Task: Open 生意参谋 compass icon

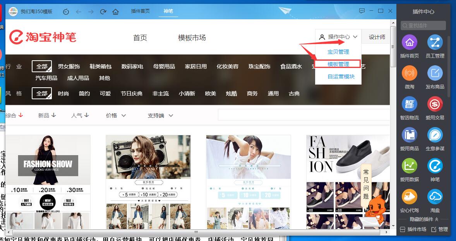Action: click(x=435, y=135)
